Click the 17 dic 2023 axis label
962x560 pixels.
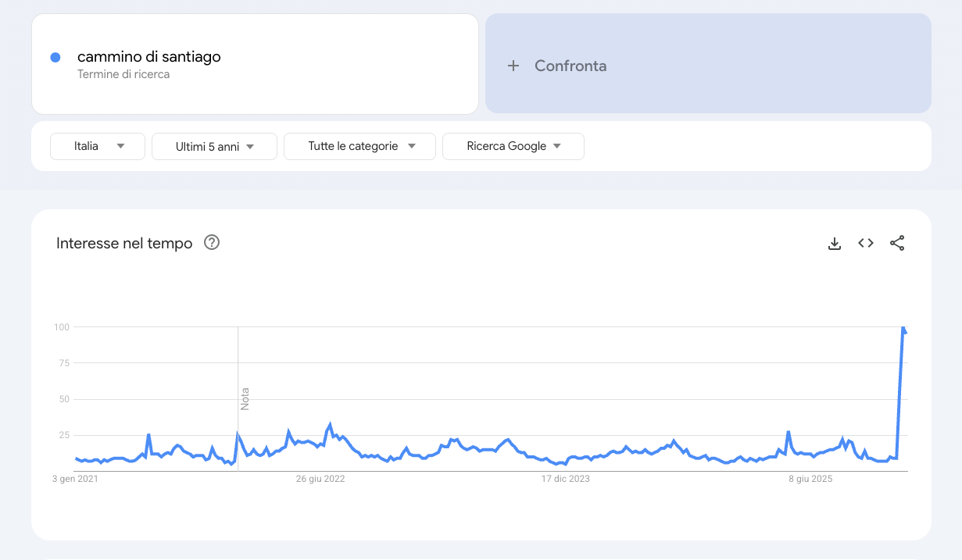tap(566, 479)
